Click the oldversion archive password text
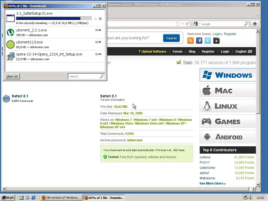The width and height of the screenshot is (268, 201). pos(135,140)
